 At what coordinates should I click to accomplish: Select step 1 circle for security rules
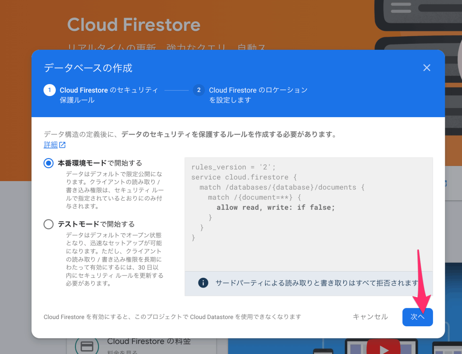49,90
